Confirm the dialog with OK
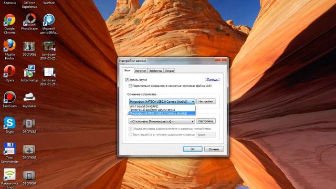The height and width of the screenshot is (189, 336). (193, 149)
